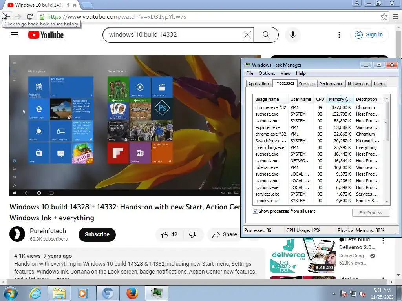Reload the page with the refresh icon
The image size is (402, 301).
[x=29, y=16]
